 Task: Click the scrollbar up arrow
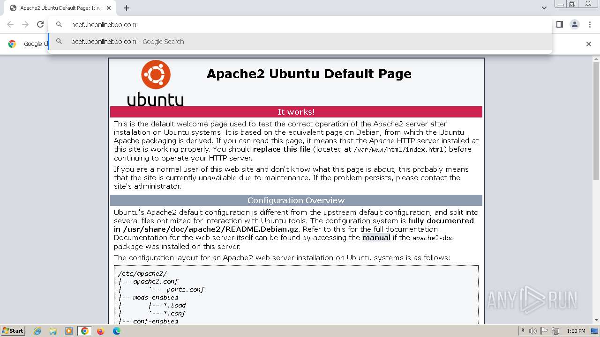pos(596,58)
